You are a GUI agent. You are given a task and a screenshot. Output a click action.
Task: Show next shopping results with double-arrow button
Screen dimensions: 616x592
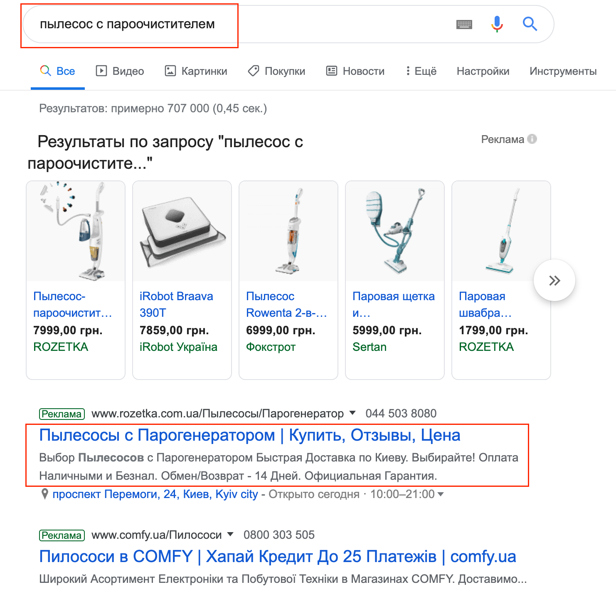point(554,281)
